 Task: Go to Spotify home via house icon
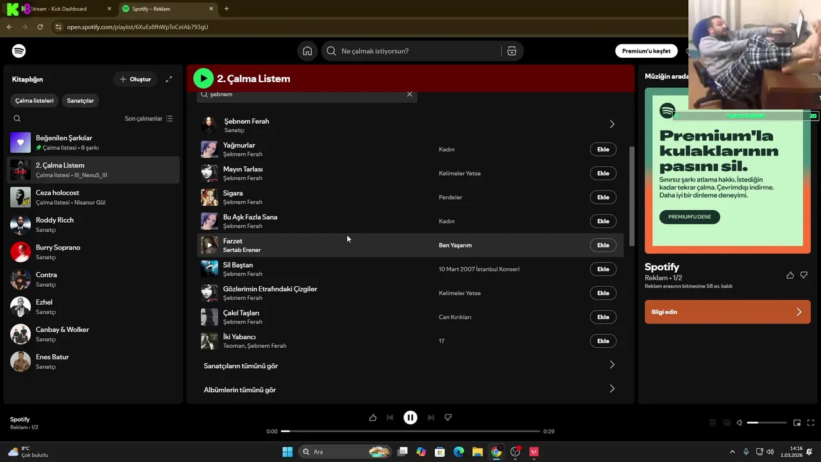307,51
